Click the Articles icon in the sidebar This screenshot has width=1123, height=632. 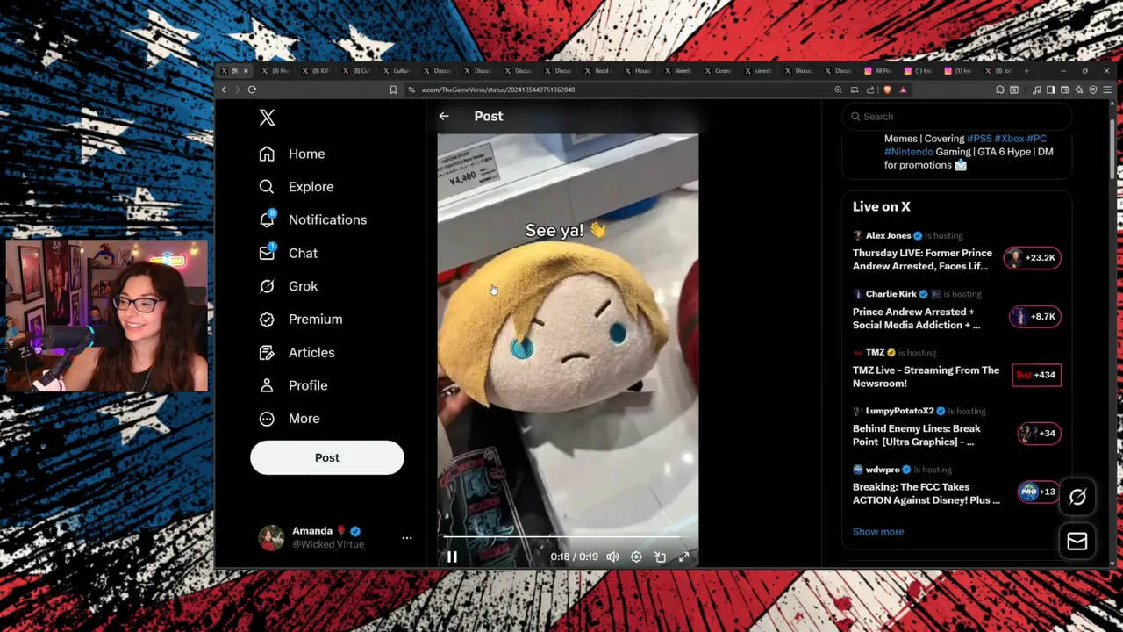pos(267,352)
